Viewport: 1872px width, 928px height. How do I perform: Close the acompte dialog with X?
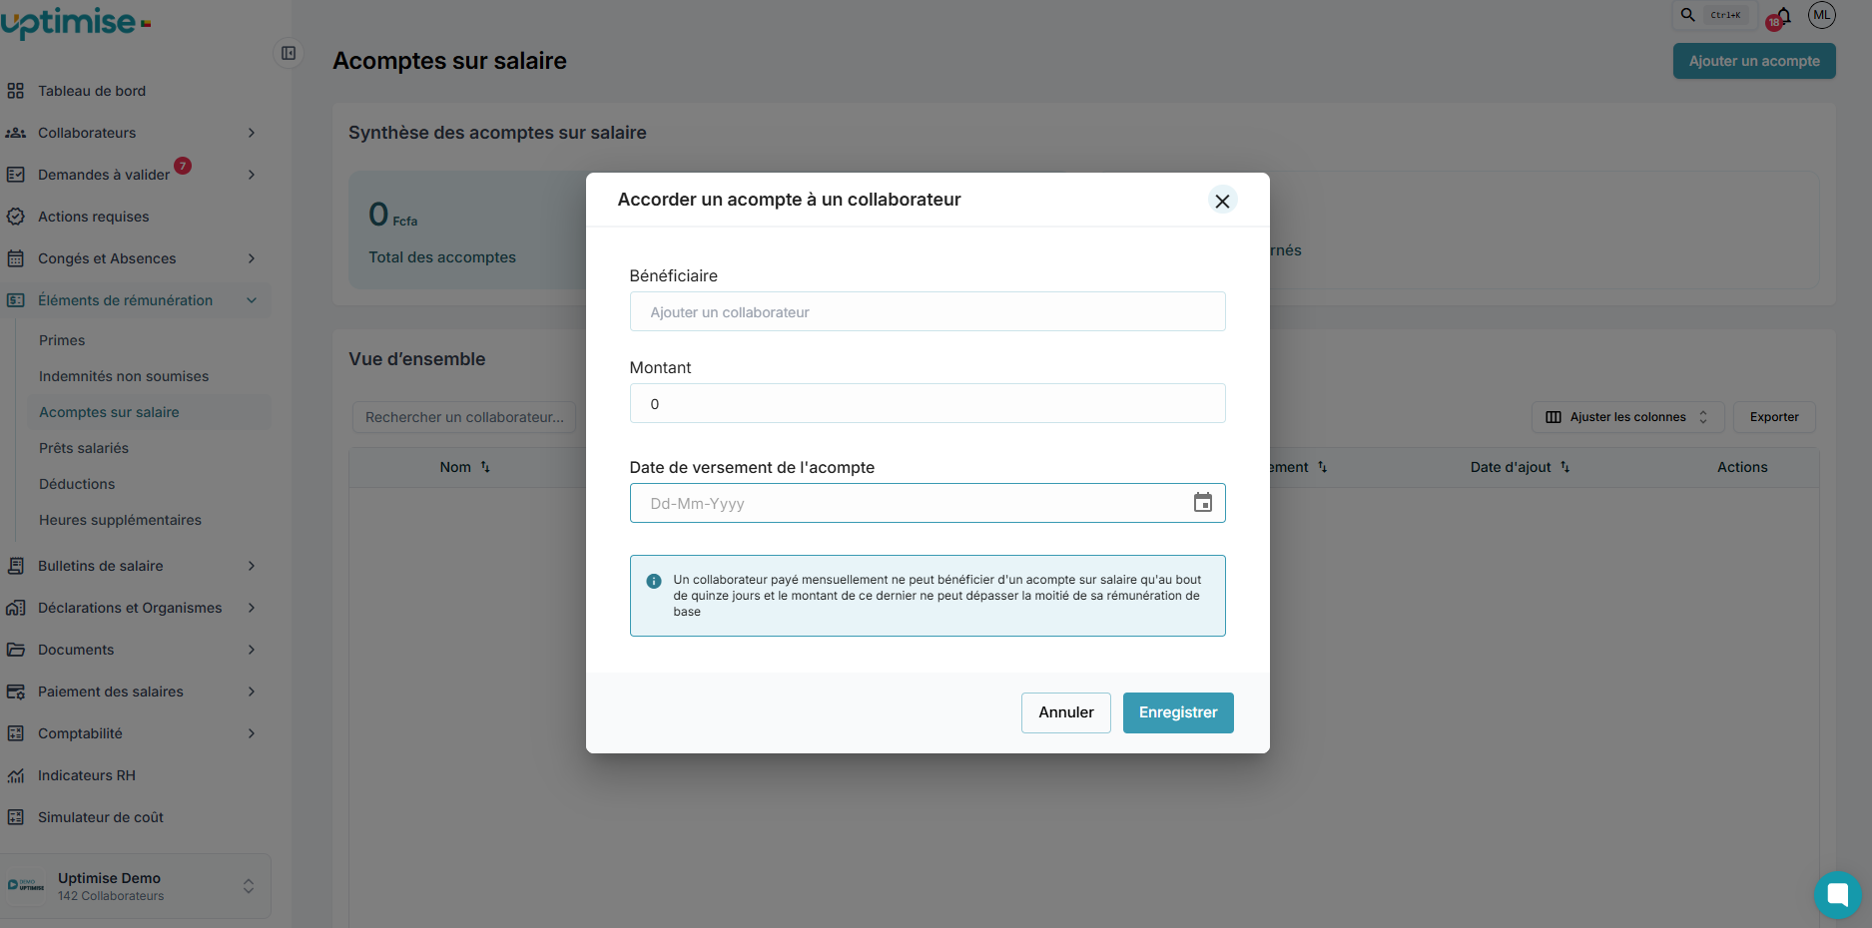click(x=1222, y=201)
